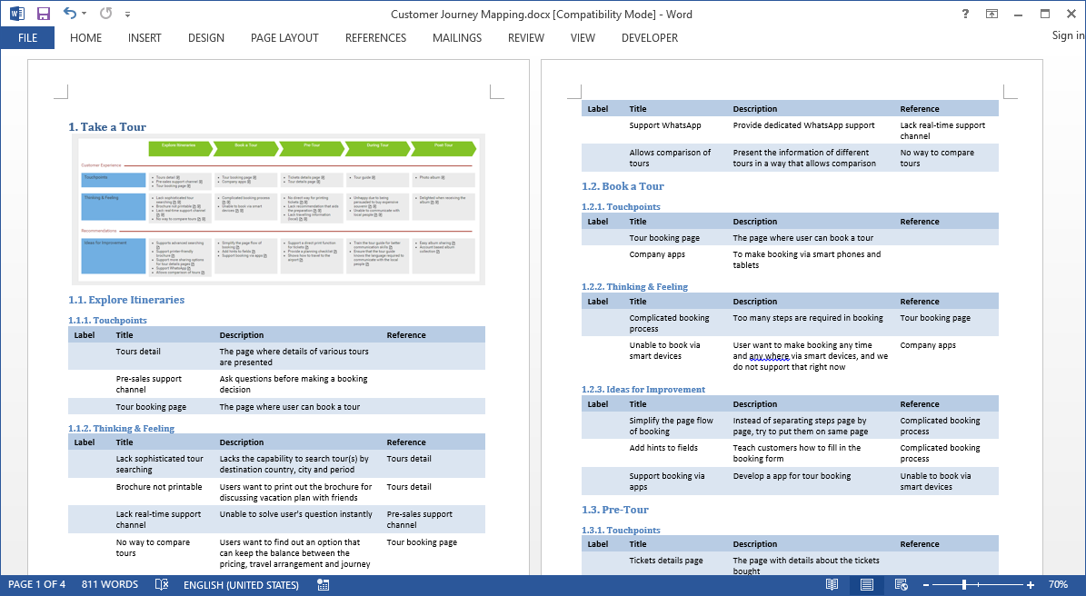The image size is (1086, 596).
Task: Open word count via 811 WORDS indicator
Action: [x=109, y=585]
